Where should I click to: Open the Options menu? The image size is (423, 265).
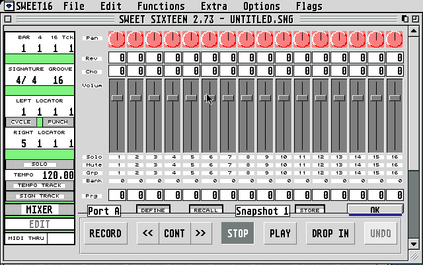point(262,7)
